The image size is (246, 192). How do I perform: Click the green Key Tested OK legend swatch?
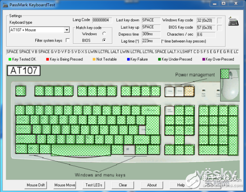point(10,59)
